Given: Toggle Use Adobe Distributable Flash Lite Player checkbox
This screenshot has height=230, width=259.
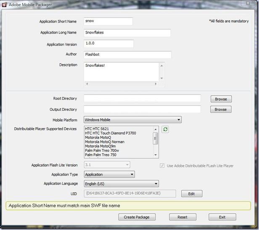Looking at the screenshot, I should (162, 165).
